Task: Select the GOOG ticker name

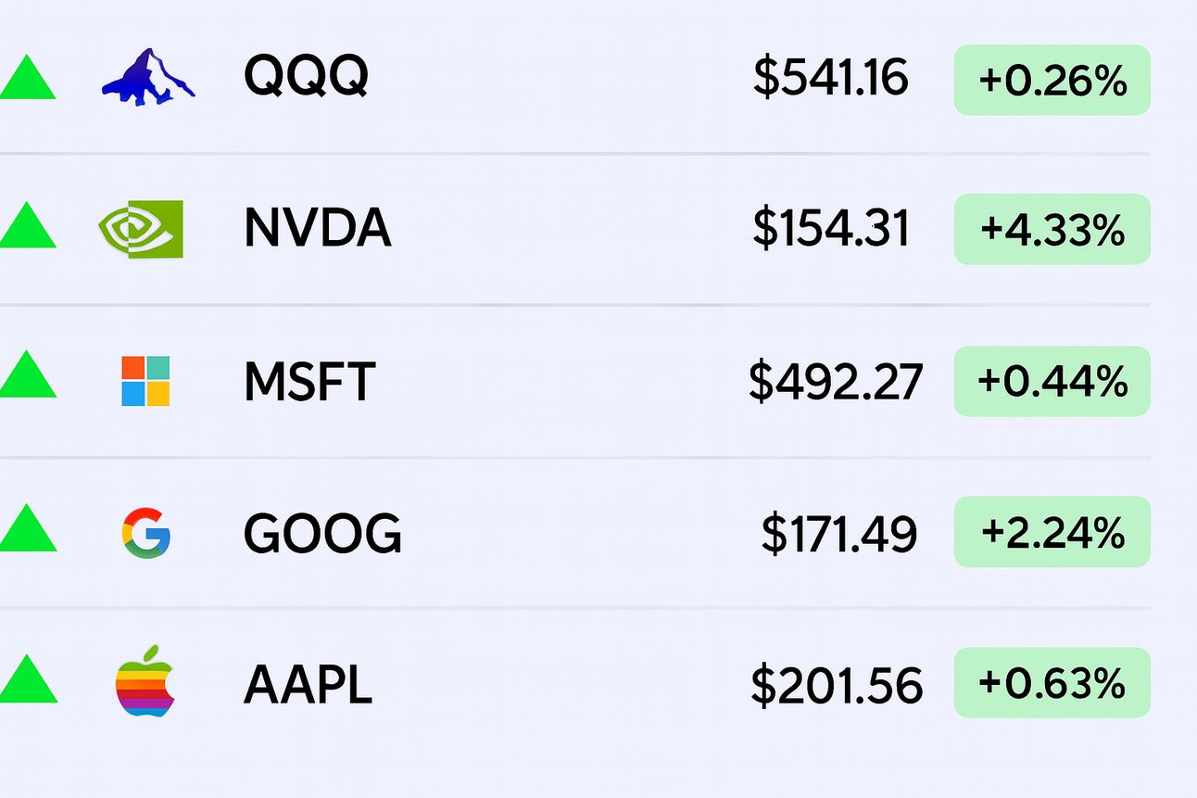Action: (322, 534)
